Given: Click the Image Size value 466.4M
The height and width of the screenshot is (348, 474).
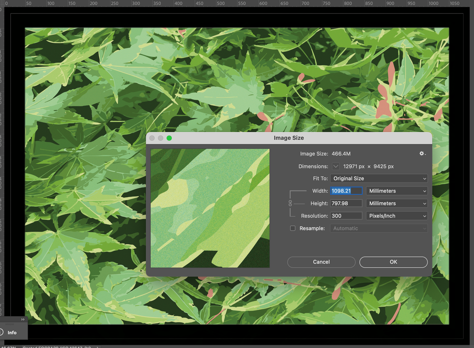Looking at the screenshot, I should (x=341, y=154).
